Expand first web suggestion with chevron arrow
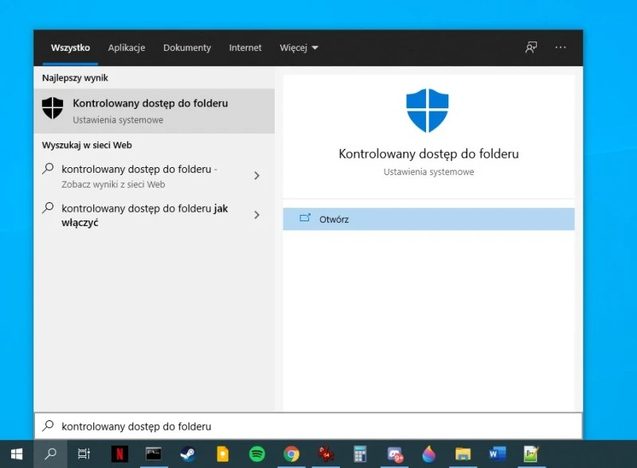This screenshot has width=637, height=468. [256, 176]
